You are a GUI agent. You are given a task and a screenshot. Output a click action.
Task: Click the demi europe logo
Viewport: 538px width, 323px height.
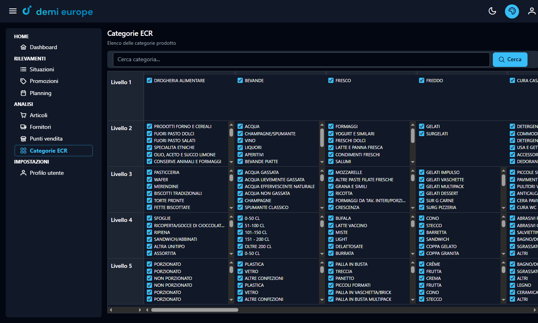(x=58, y=11)
